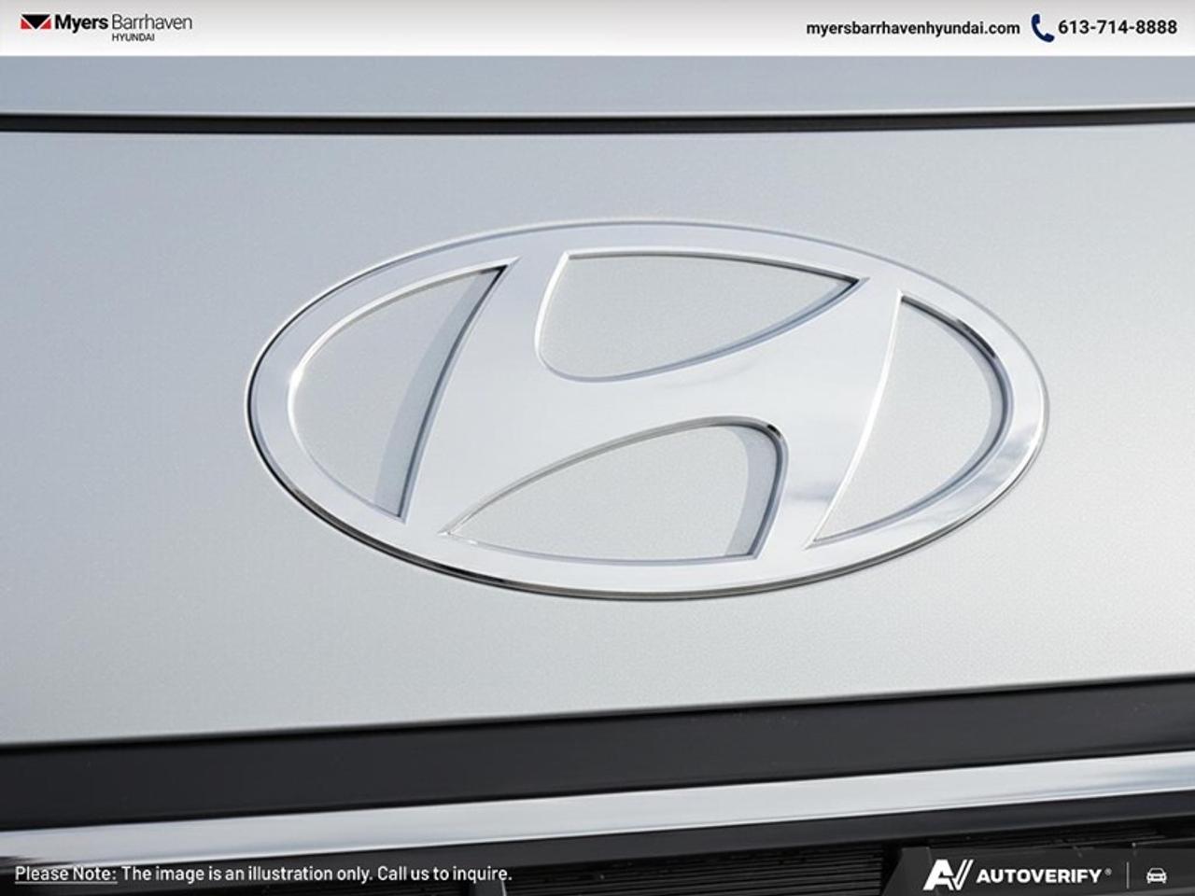
Task: Click the phone handset icon
Action: coord(1042,28)
